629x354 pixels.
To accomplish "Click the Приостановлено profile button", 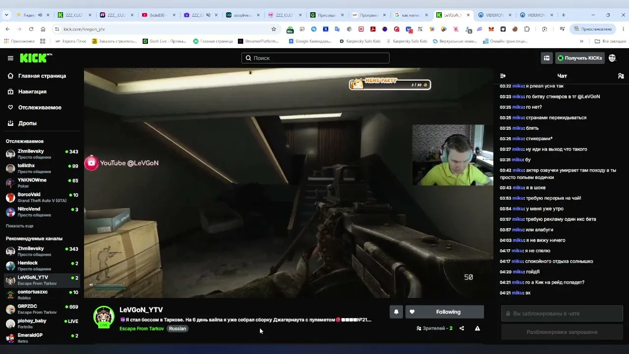I will tap(593, 29).
